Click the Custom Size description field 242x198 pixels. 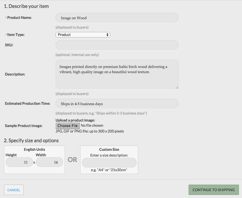pyautogui.click(x=109, y=163)
